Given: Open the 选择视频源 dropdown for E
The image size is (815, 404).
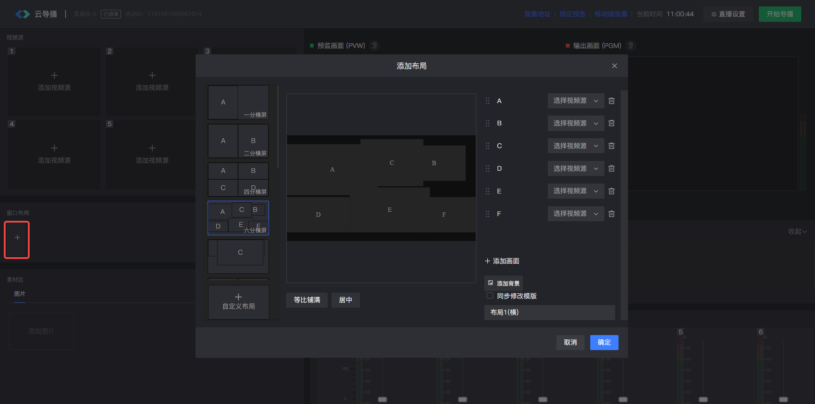Looking at the screenshot, I should (576, 191).
